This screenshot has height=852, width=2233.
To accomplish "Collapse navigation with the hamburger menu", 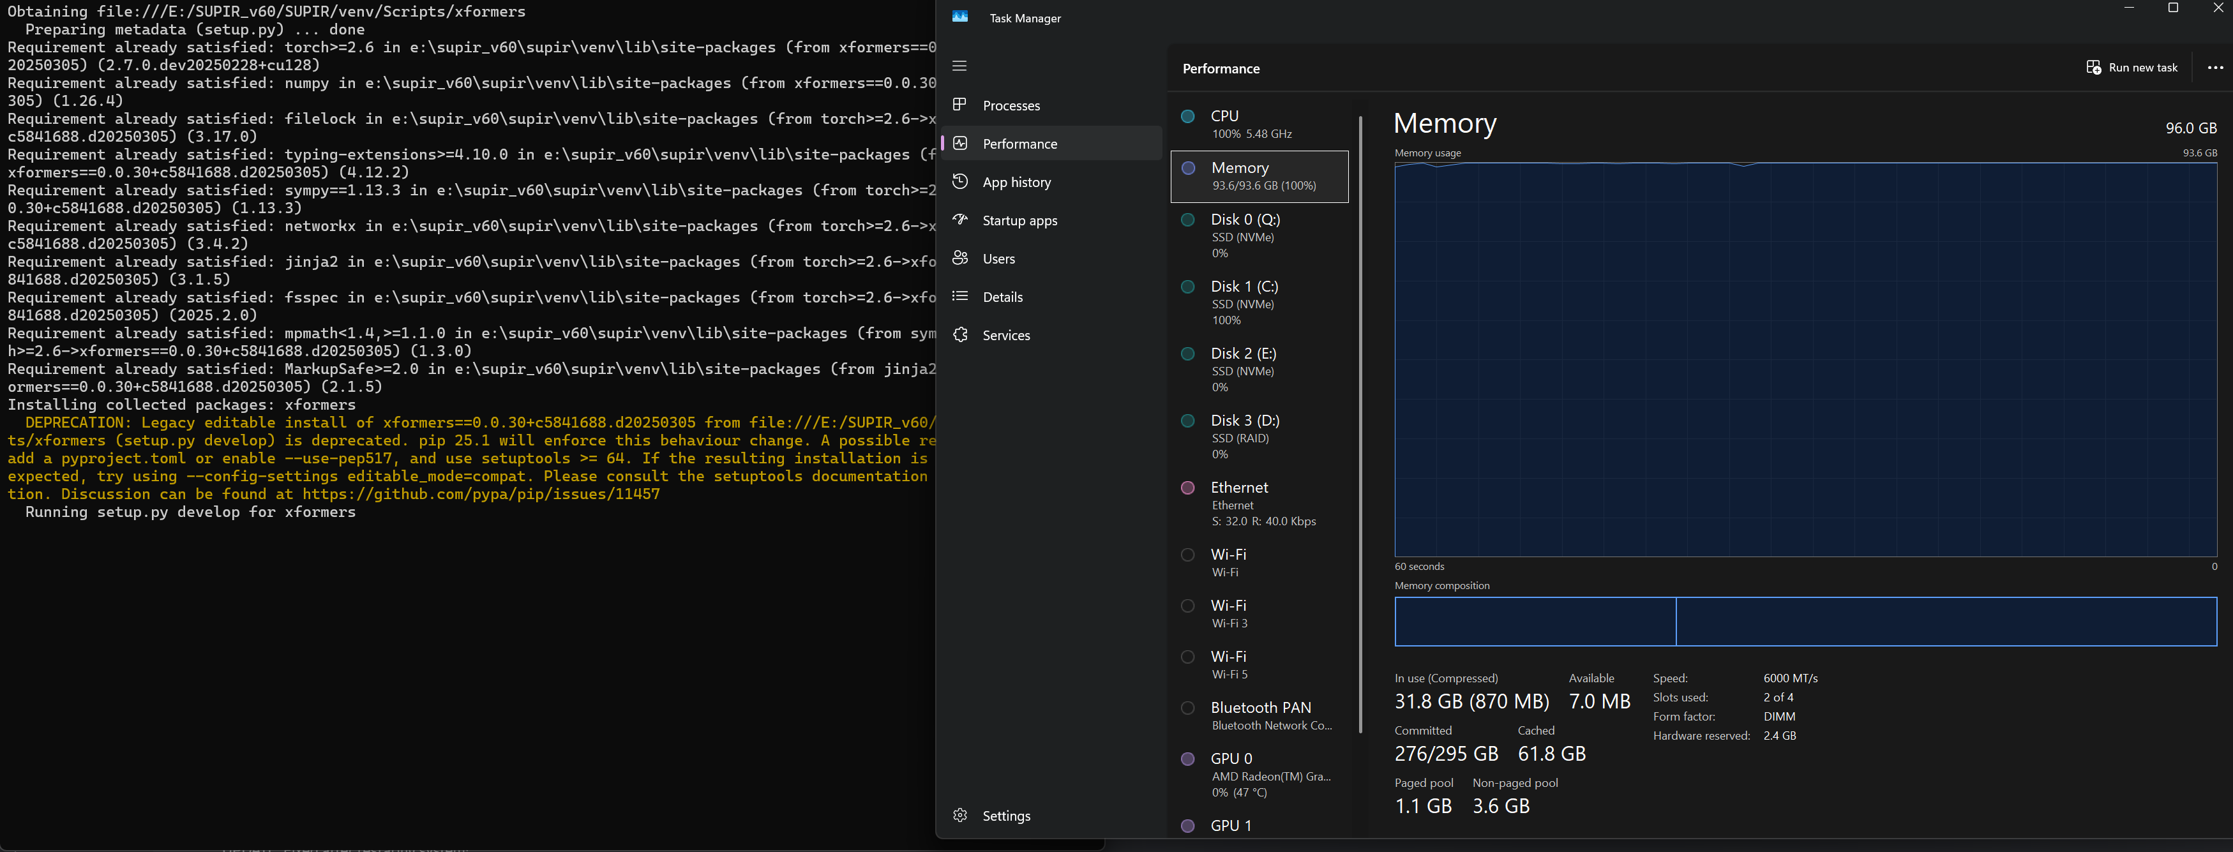I will (959, 66).
